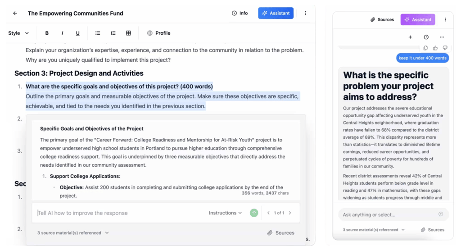The height and width of the screenshot is (250, 461).
Task: Click 'keep it under 400 words' message bubble
Action: coord(422,58)
